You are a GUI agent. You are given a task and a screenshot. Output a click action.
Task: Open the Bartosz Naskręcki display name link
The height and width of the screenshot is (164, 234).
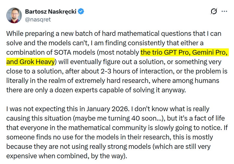(x=51, y=12)
